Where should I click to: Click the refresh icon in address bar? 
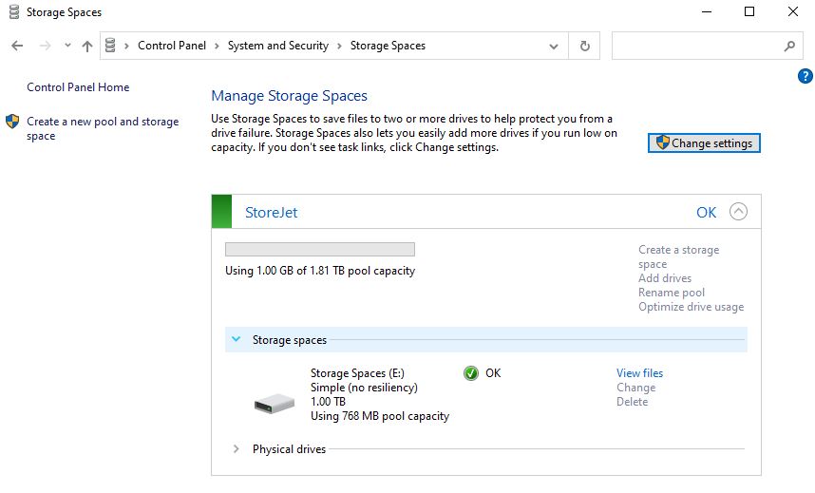(x=585, y=47)
